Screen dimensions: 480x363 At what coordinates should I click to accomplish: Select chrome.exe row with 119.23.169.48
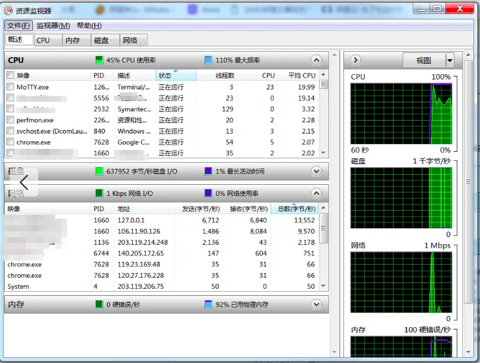click(162, 264)
